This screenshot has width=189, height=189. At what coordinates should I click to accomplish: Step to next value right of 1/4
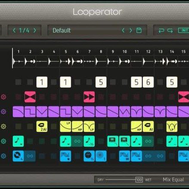point(35,31)
